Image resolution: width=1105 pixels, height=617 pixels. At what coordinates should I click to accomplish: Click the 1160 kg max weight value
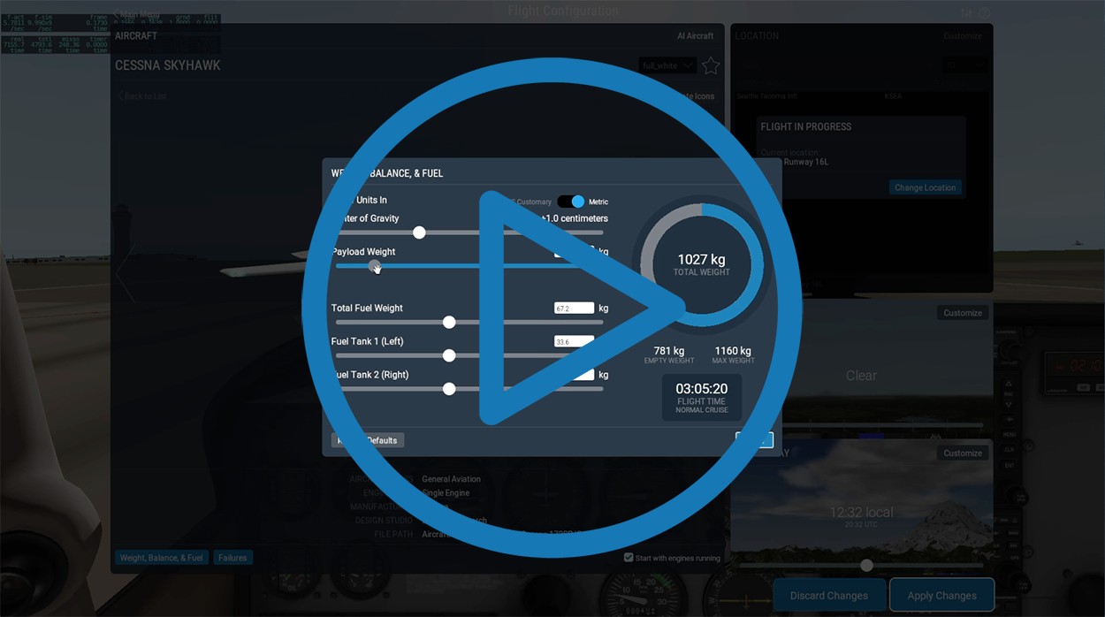coord(733,351)
